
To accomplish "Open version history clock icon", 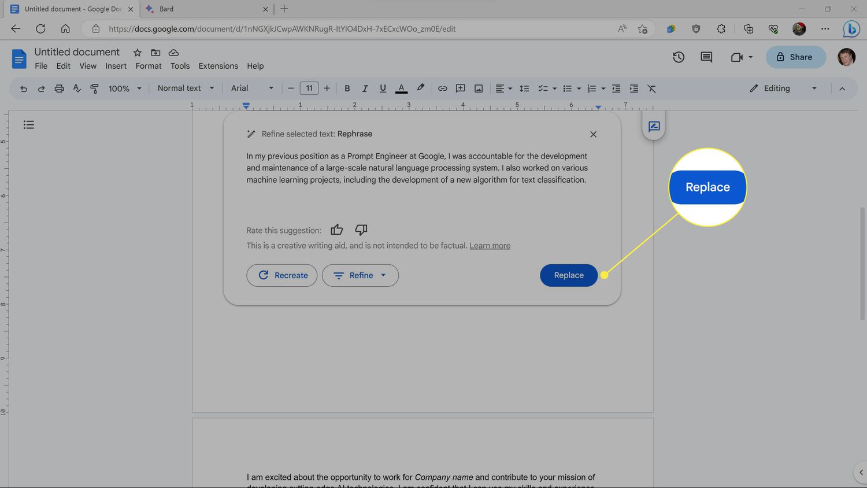I will pos(679,57).
